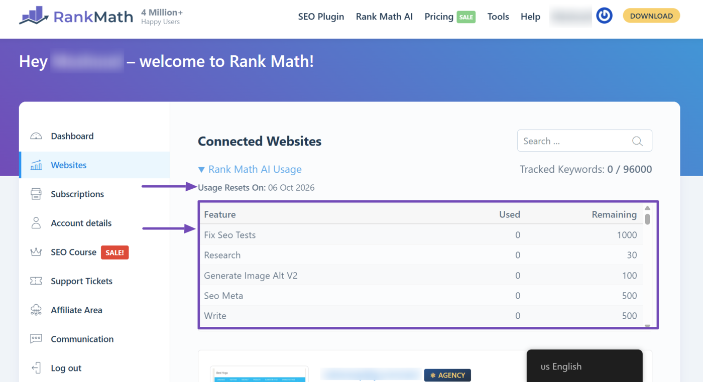The width and height of the screenshot is (703, 382).
Task: Click the Account details person icon
Action: [x=36, y=223]
